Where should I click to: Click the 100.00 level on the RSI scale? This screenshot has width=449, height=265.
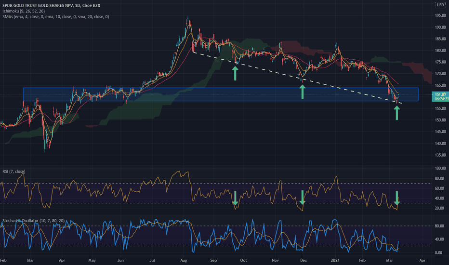click(x=440, y=168)
